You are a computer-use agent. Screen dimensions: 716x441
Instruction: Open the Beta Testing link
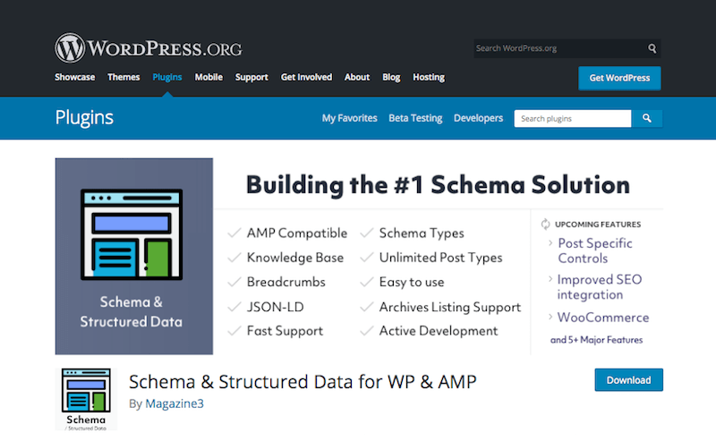tap(415, 118)
